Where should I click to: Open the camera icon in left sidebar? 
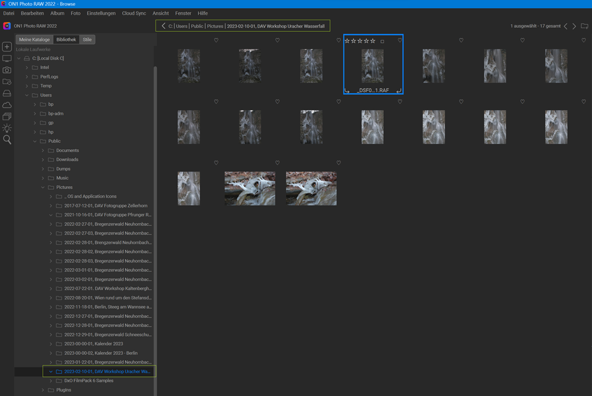pos(7,70)
